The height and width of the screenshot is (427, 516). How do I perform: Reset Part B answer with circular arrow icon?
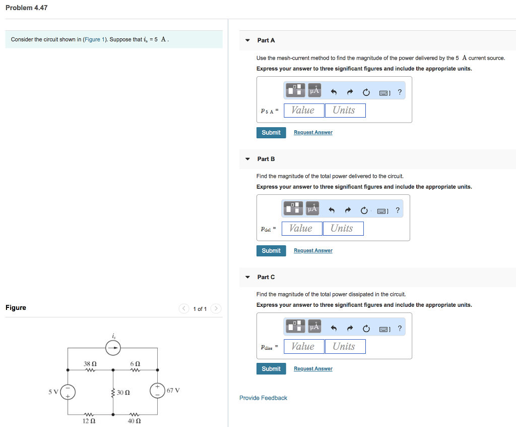click(x=364, y=210)
